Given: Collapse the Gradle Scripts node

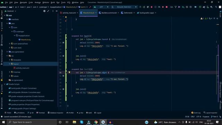Looking at the screenshot, I should point(5,84).
